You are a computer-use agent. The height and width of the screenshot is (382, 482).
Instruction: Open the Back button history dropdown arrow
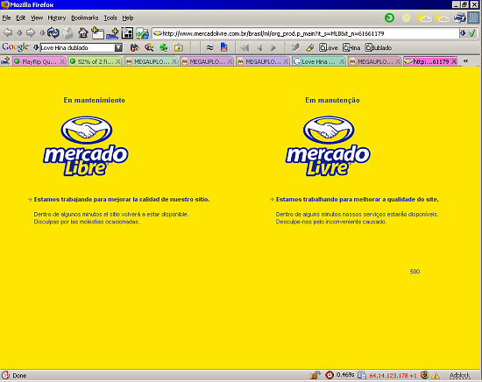pyautogui.click(x=19, y=33)
